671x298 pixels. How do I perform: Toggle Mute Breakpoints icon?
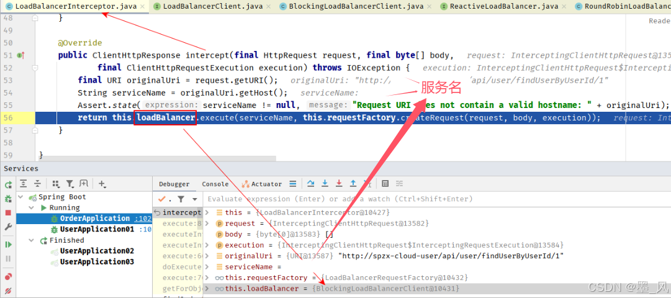[x=8, y=291]
